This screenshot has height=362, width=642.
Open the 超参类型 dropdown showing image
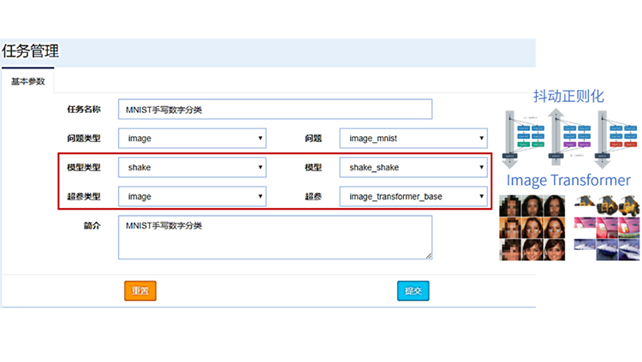pyautogui.click(x=193, y=197)
